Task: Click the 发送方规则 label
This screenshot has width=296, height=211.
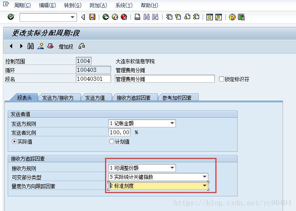Action: [24, 124]
